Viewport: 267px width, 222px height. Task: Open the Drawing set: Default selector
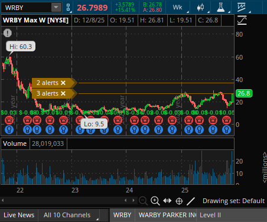[x=233, y=201]
